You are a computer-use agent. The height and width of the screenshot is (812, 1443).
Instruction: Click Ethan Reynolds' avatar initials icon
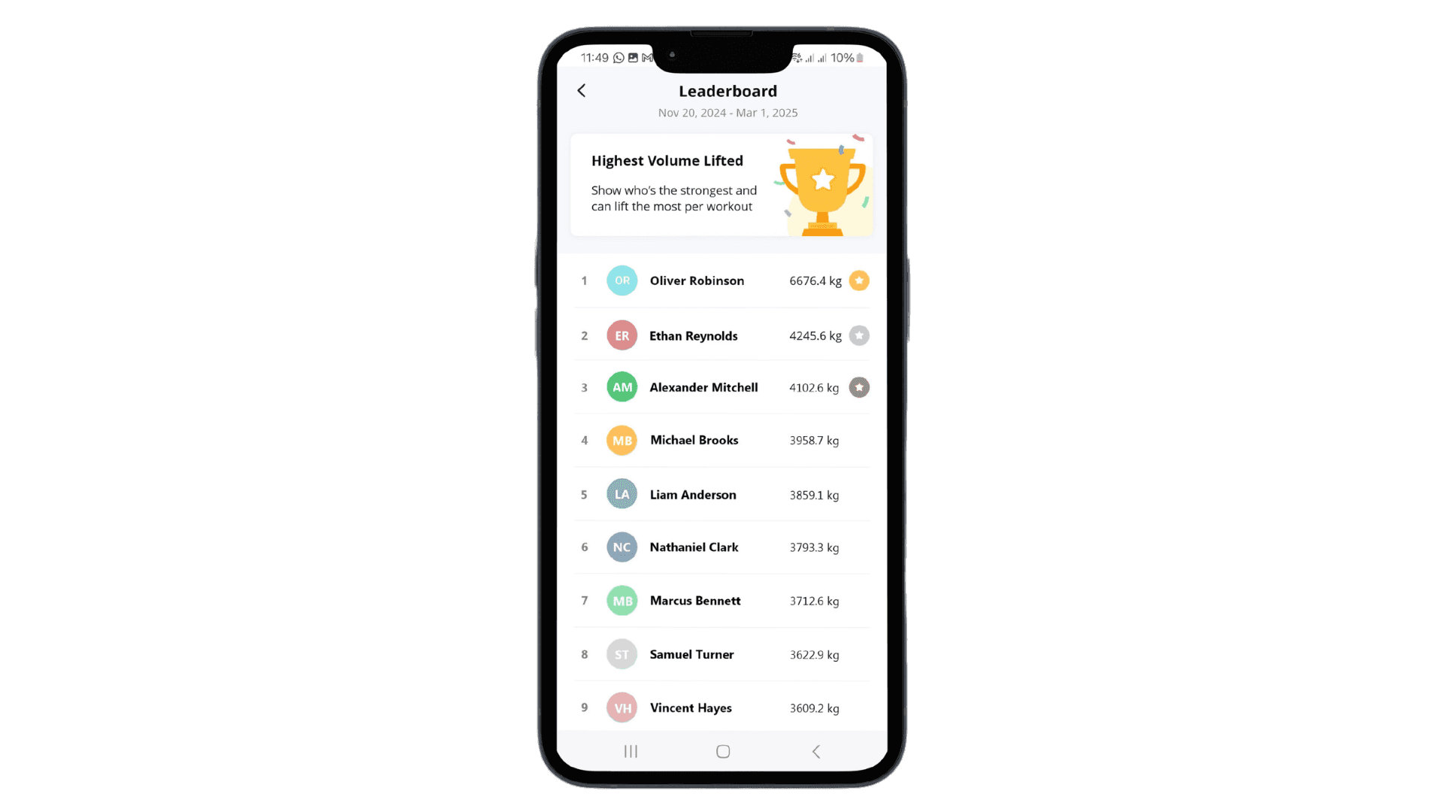pyautogui.click(x=622, y=335)
